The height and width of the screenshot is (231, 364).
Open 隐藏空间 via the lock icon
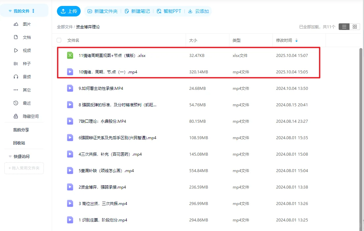tap(16, 116)
